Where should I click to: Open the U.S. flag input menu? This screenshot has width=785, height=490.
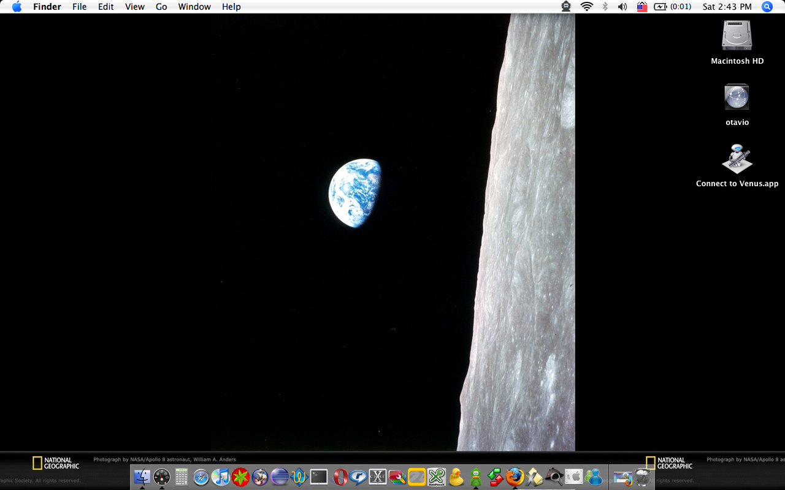tap(642, 7)
